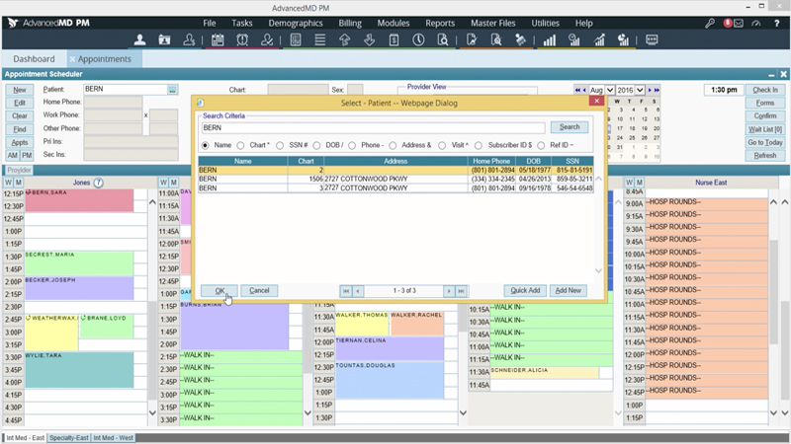Open the first bar chart report icon

click(548, 40)
